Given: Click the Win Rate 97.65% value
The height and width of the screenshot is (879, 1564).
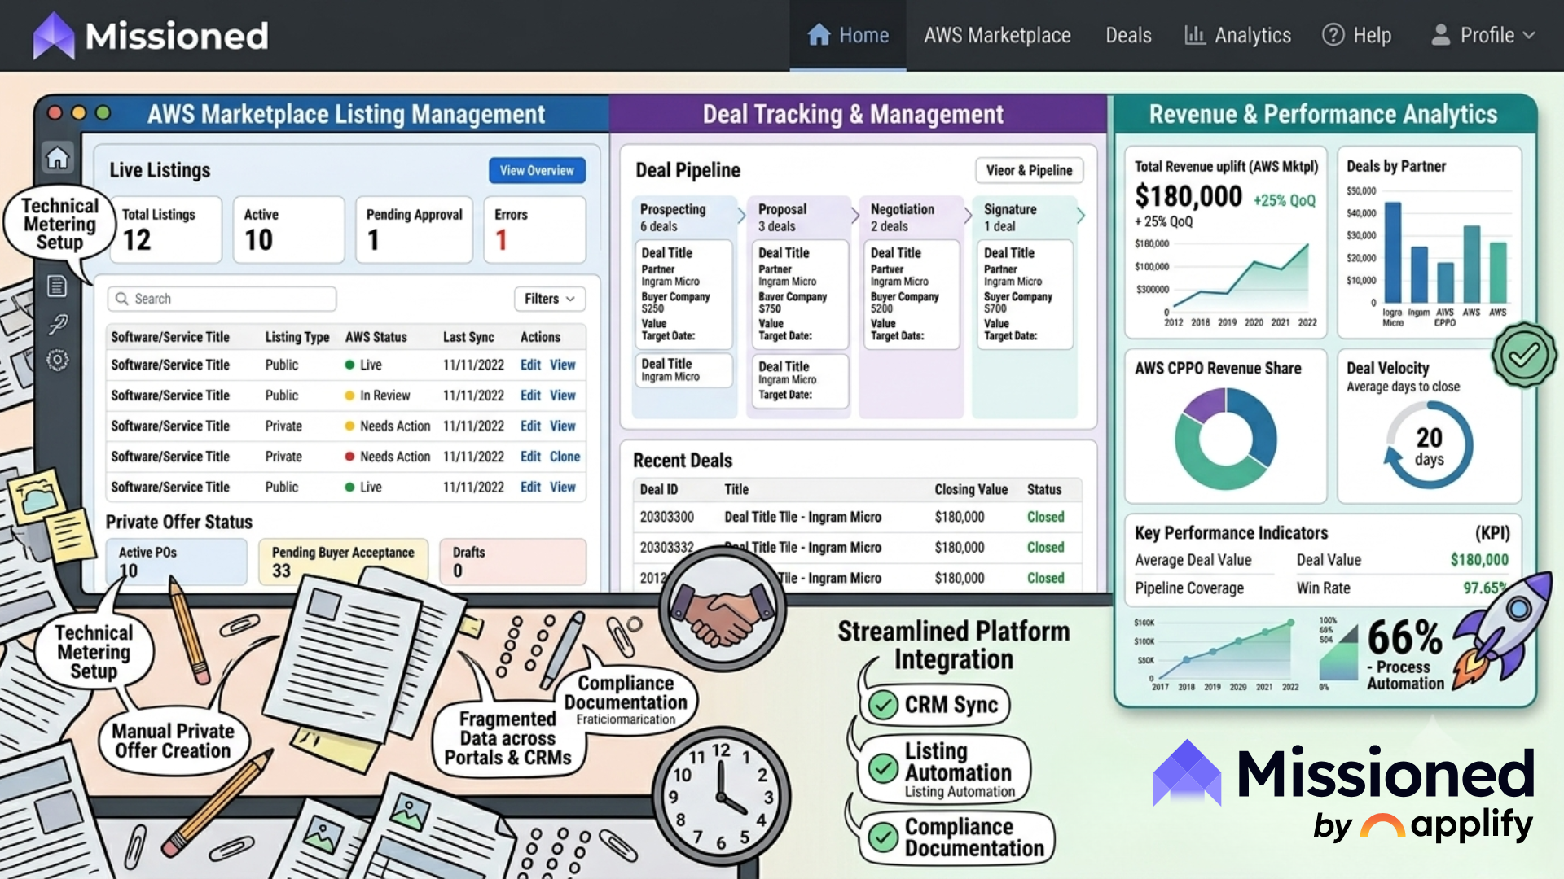Looking at the screenshot, I should [x=1485, y=588].
